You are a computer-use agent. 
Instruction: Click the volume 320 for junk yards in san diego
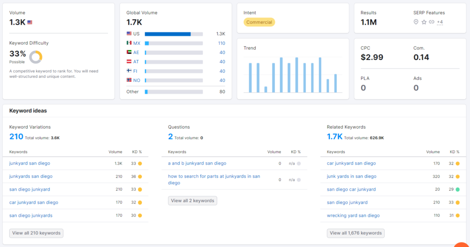(436, 176)
